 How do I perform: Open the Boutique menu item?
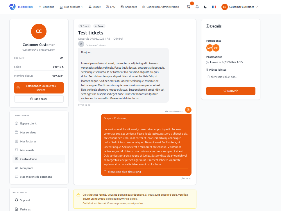pos(46,6)
